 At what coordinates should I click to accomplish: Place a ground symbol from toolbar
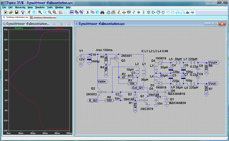124,12
